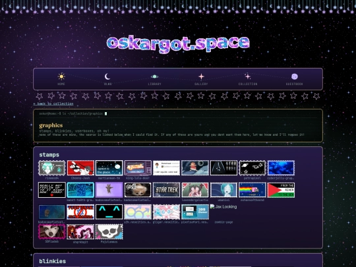
Task: Open Gallery via the pink star icon
Action: click(201, 76)
